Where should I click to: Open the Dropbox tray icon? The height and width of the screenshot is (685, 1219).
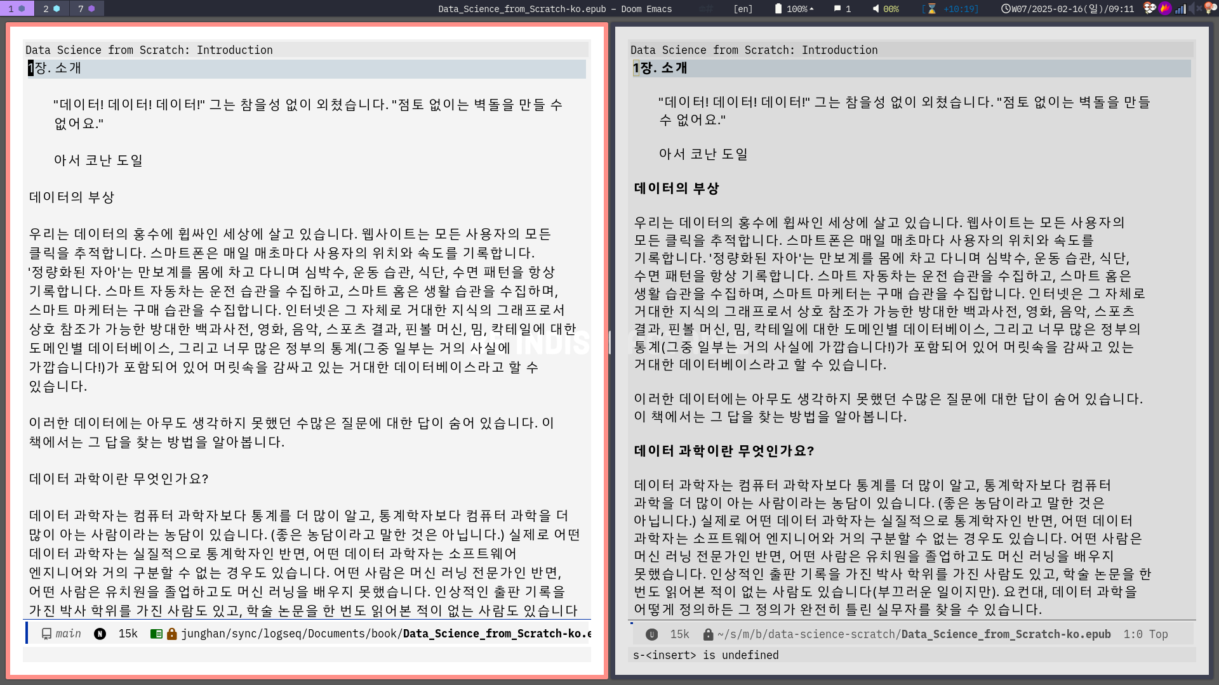coord(1149,8)
